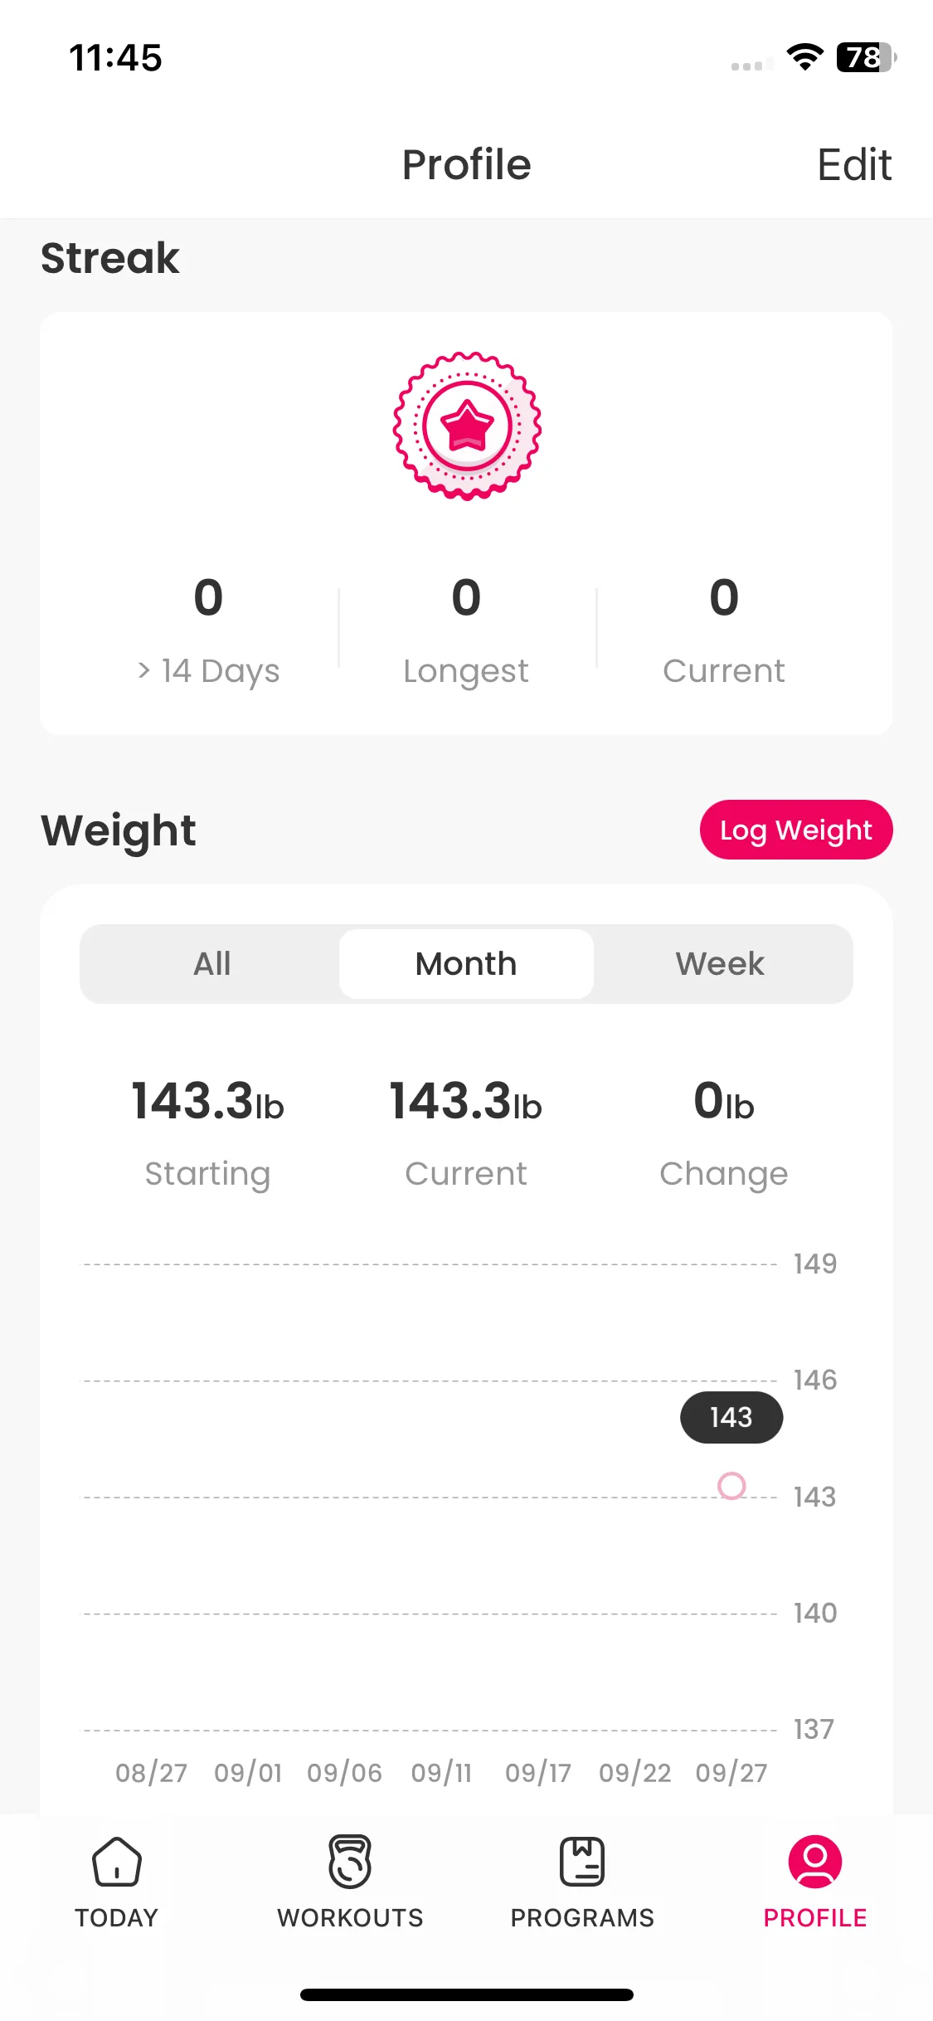Go to the PROGRAMS tab label
The width and height of the screenshot is (933, 2021).
click(x=582, y=1918)
